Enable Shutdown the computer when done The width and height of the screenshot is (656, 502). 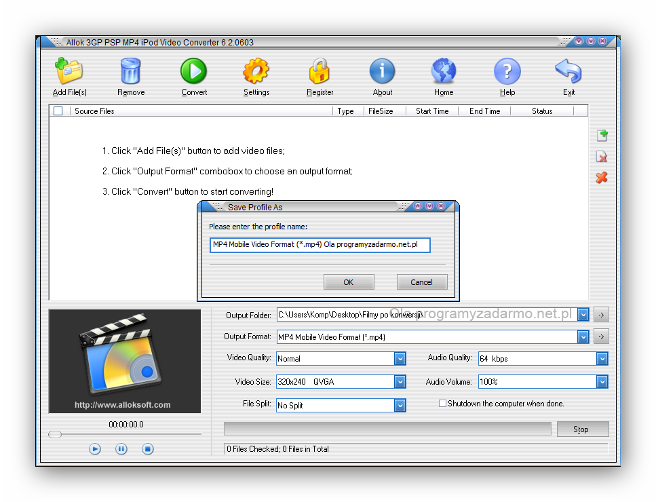coord(442,403)
